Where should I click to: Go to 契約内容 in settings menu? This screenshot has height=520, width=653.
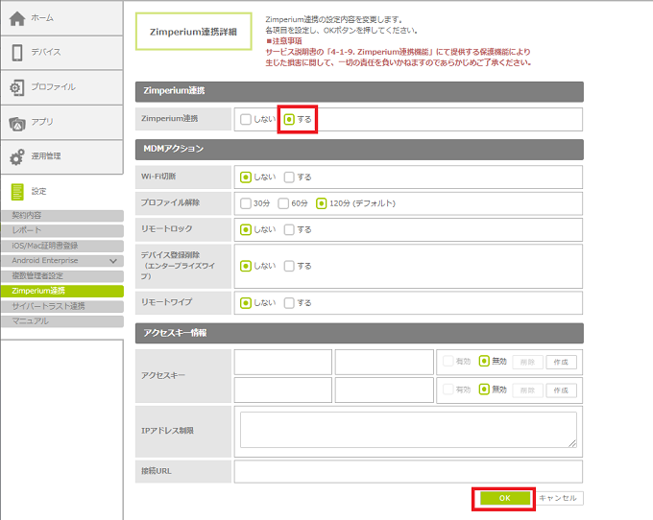[27, 216]
